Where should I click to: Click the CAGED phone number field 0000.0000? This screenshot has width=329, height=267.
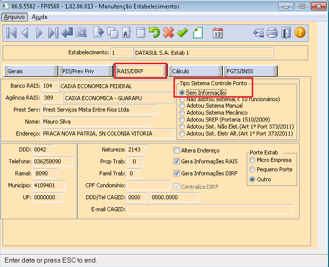pyautogui.click(x=175, y=197)
